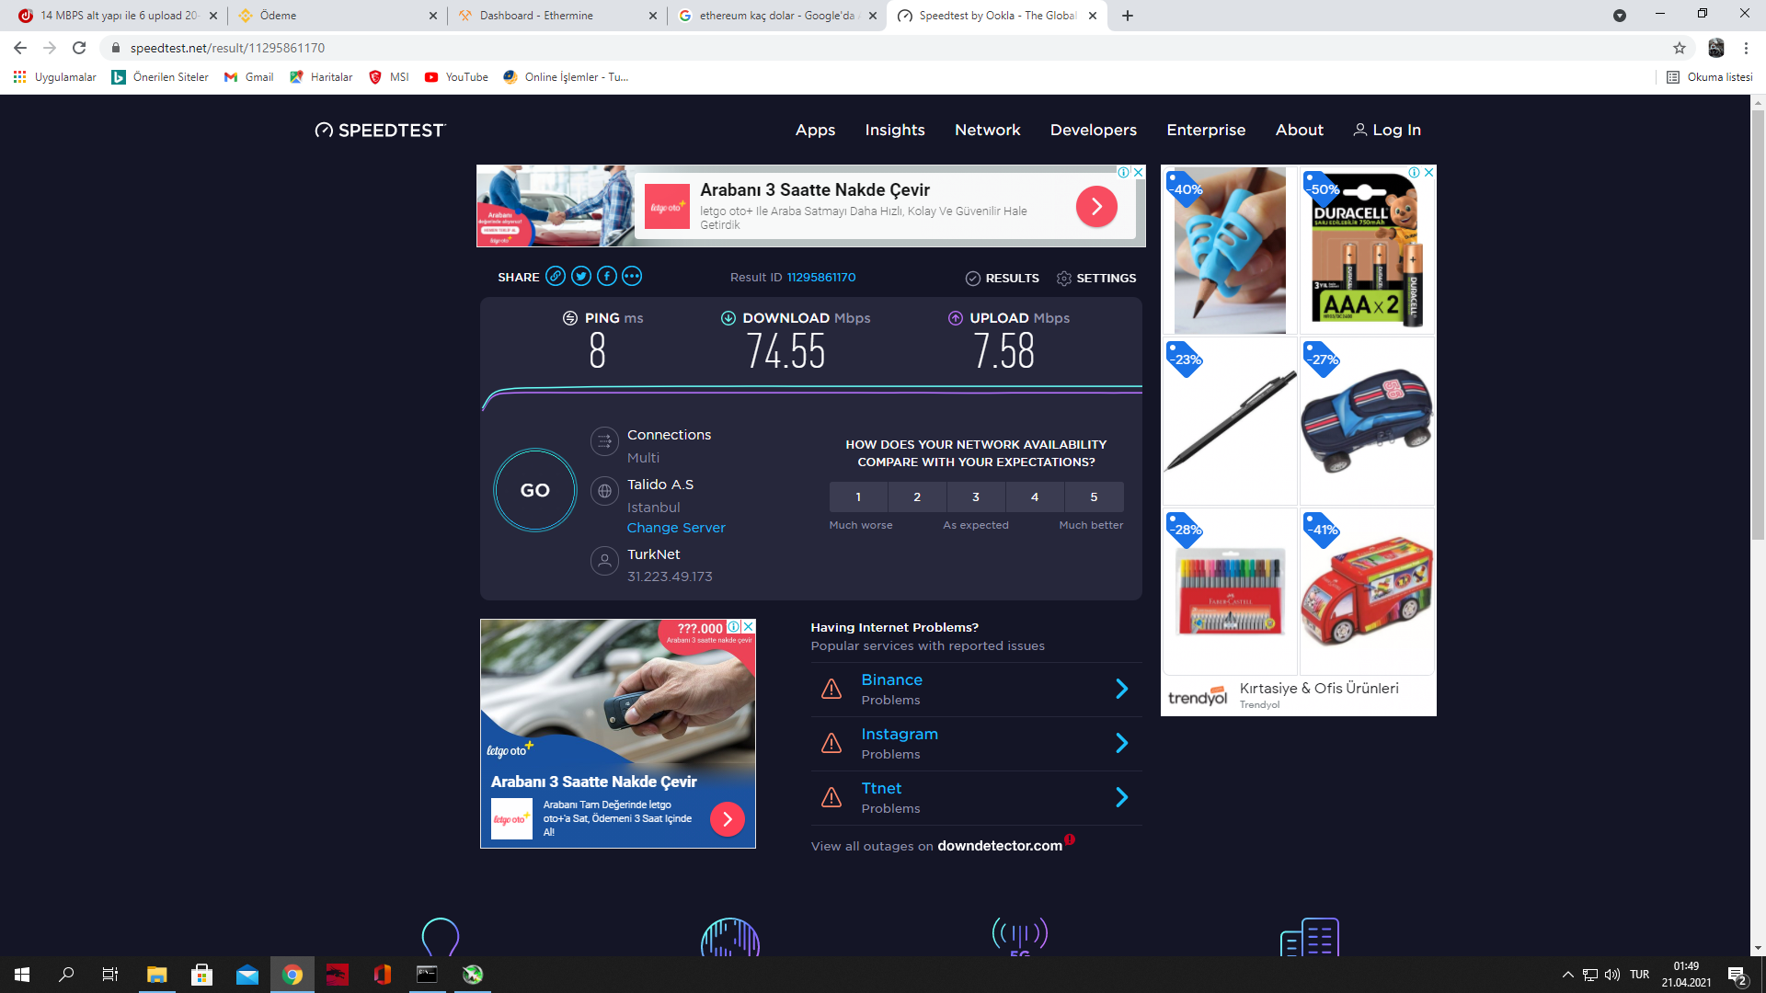This screenshot has height=993, width=1766.
Task: Rate network availability as 3 As expected
Action: [x=976, y=496]
